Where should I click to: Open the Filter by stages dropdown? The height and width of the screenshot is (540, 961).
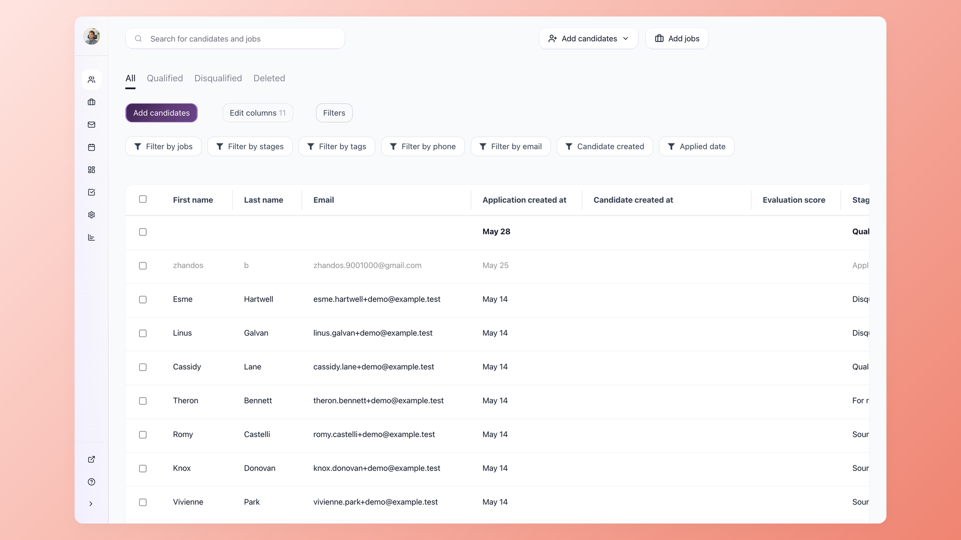point(250,146)
